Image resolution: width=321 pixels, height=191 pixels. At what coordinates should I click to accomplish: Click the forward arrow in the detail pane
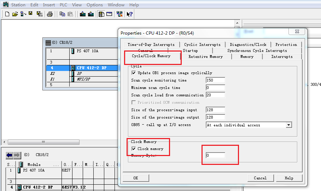(x=17, y=155)
